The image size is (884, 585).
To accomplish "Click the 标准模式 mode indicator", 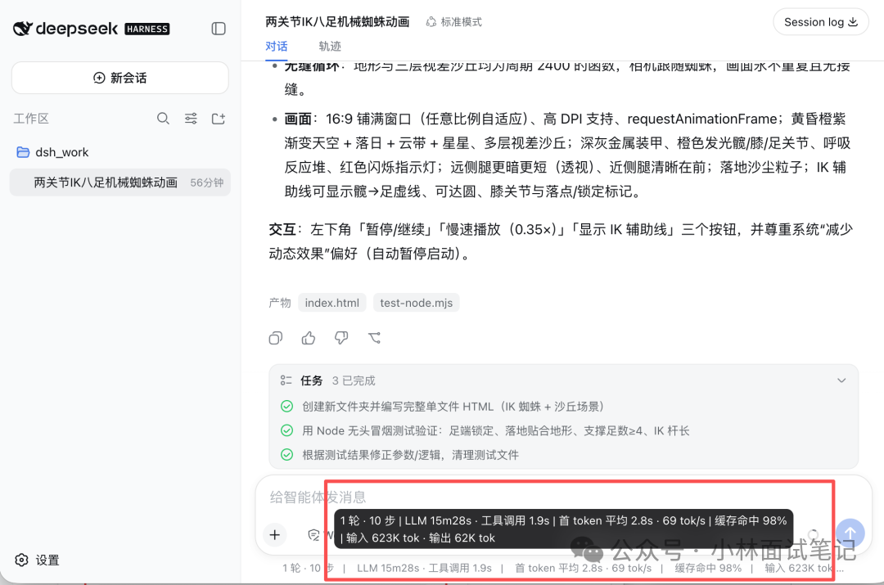I will 453,22.
